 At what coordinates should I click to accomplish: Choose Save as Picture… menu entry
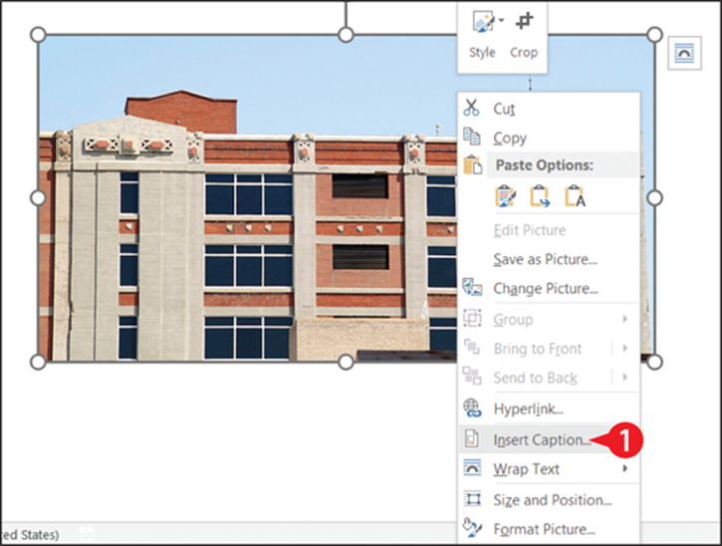[x=549, y=259]
